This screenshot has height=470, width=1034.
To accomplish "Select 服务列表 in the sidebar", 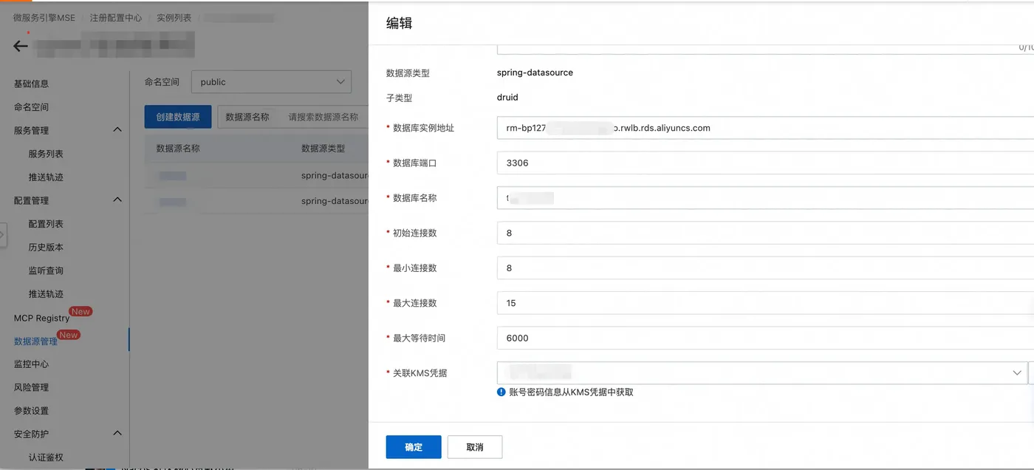I will (46, 154).
